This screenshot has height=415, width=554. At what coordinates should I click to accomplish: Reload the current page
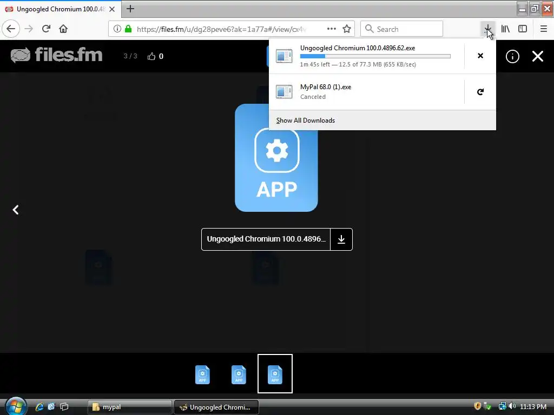[46, 29]
